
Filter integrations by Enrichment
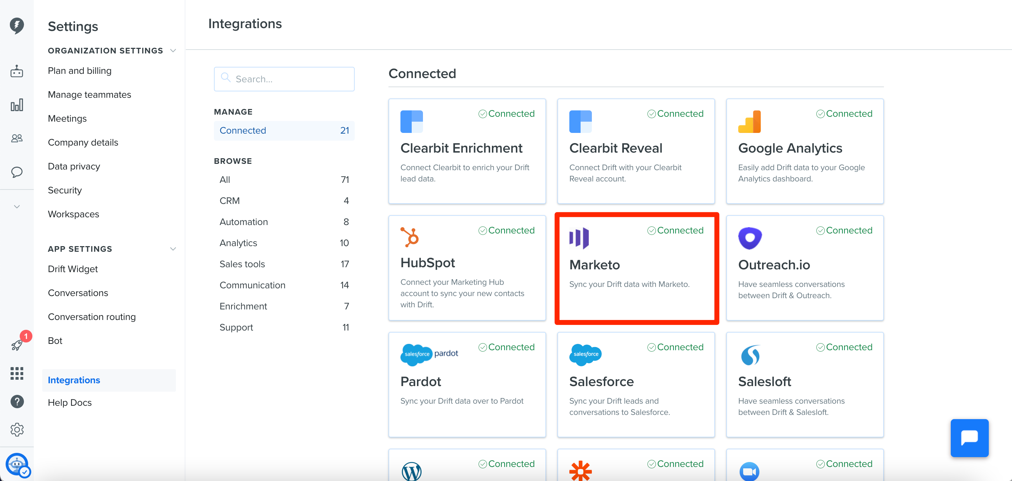[284, 306]
